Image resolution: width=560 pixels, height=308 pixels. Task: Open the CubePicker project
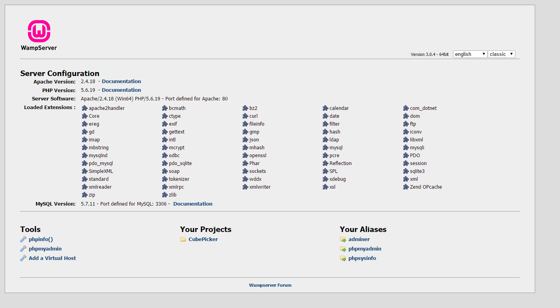point(203,239)
